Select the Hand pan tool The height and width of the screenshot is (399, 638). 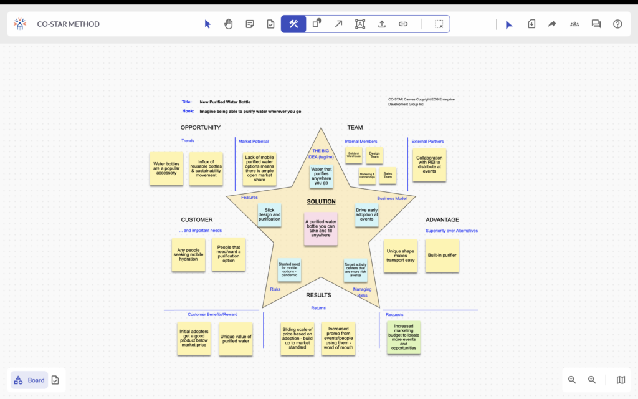228,24
